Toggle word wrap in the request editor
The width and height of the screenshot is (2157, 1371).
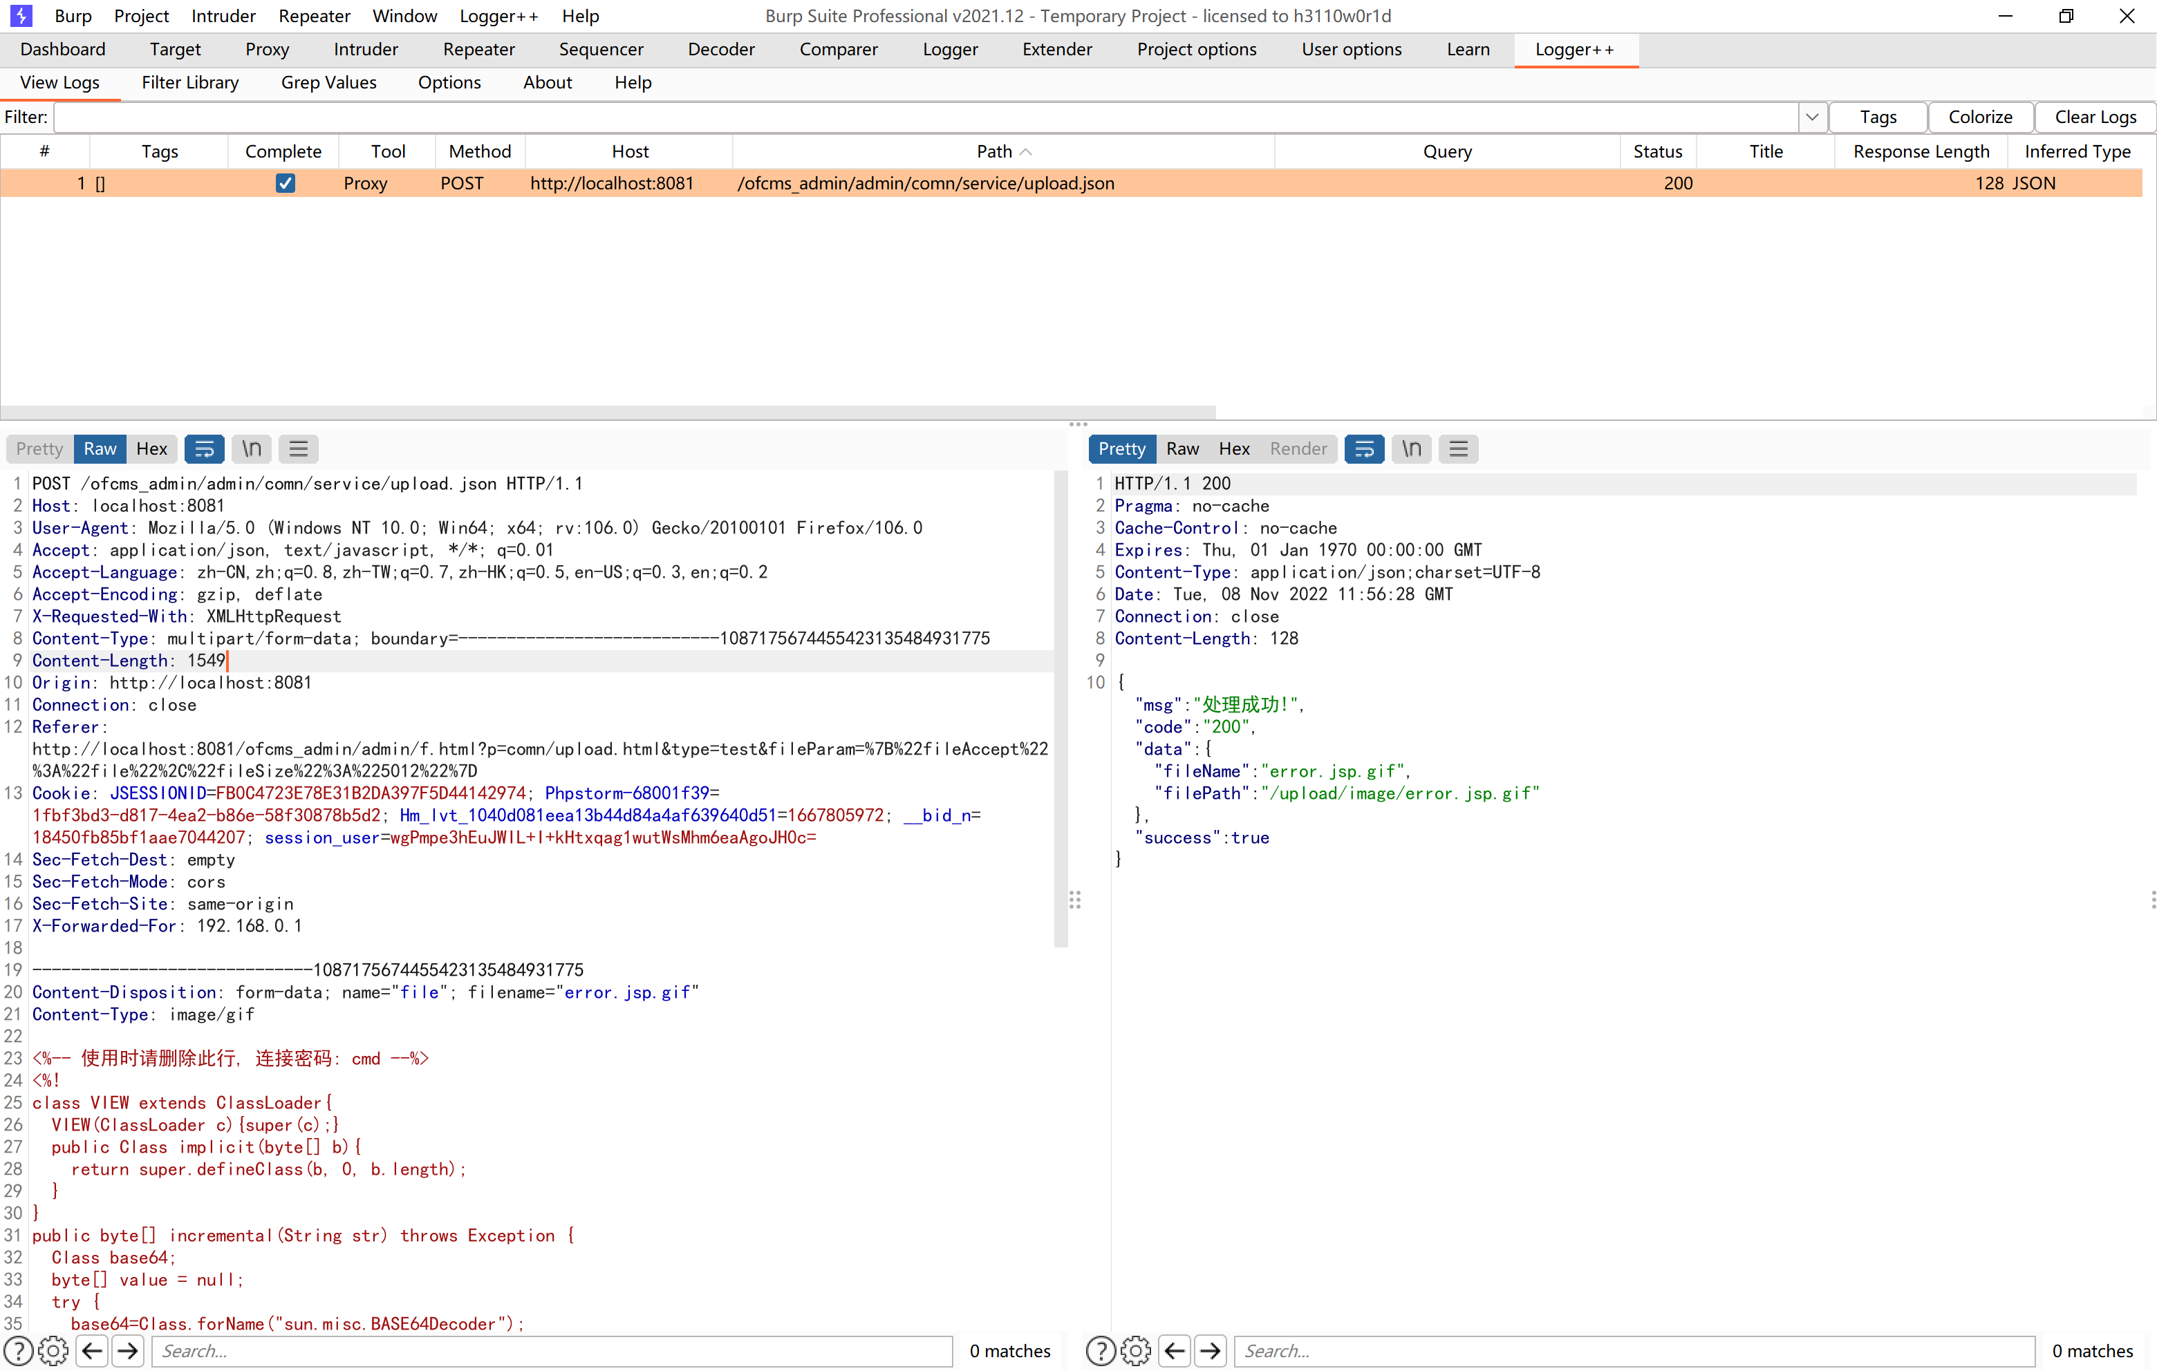(204, 448)
